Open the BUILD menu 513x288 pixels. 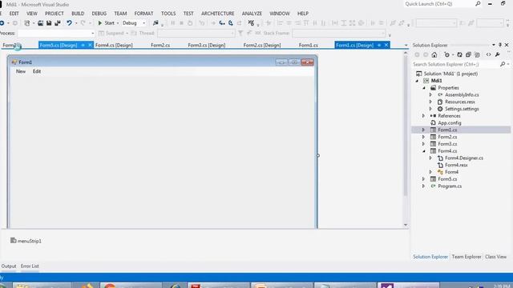point(78,14)
